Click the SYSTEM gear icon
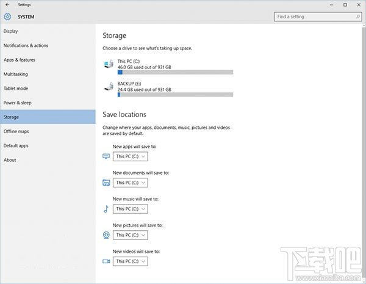 pos(7,16)
